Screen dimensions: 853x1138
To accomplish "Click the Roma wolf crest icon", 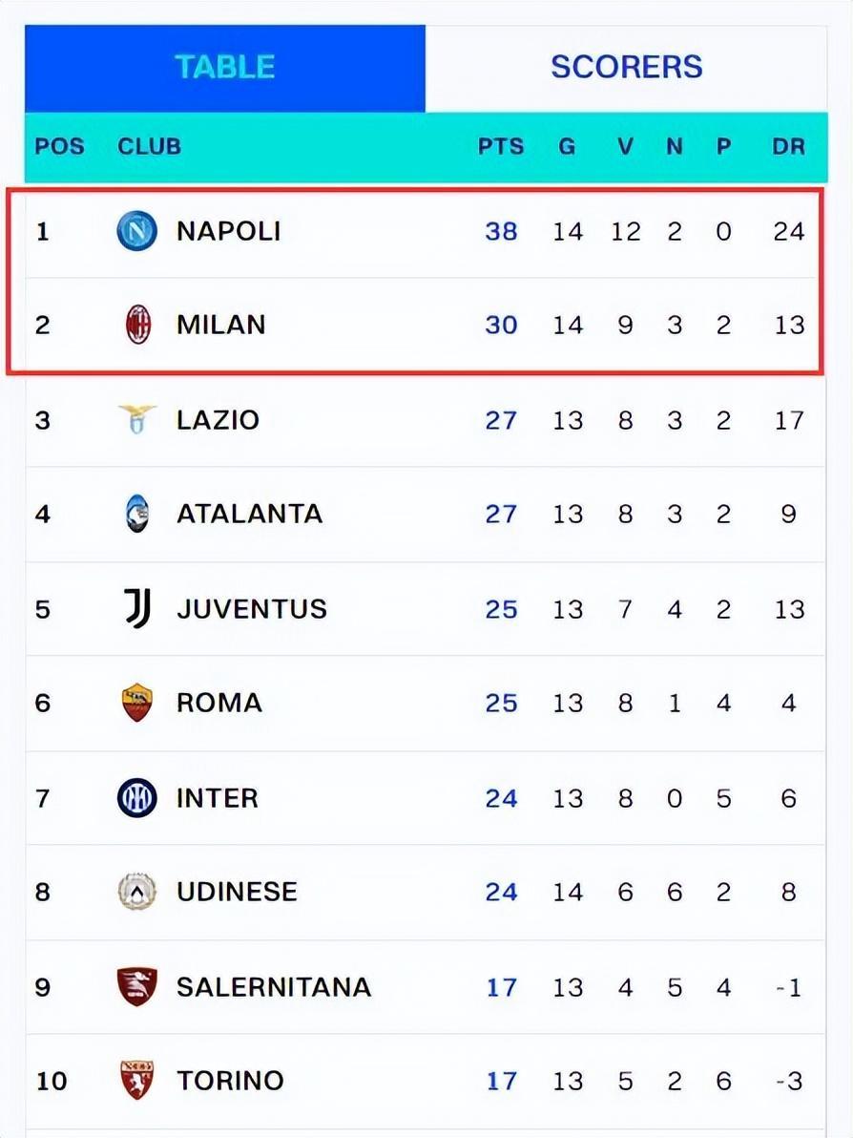I will coord(137,703).
